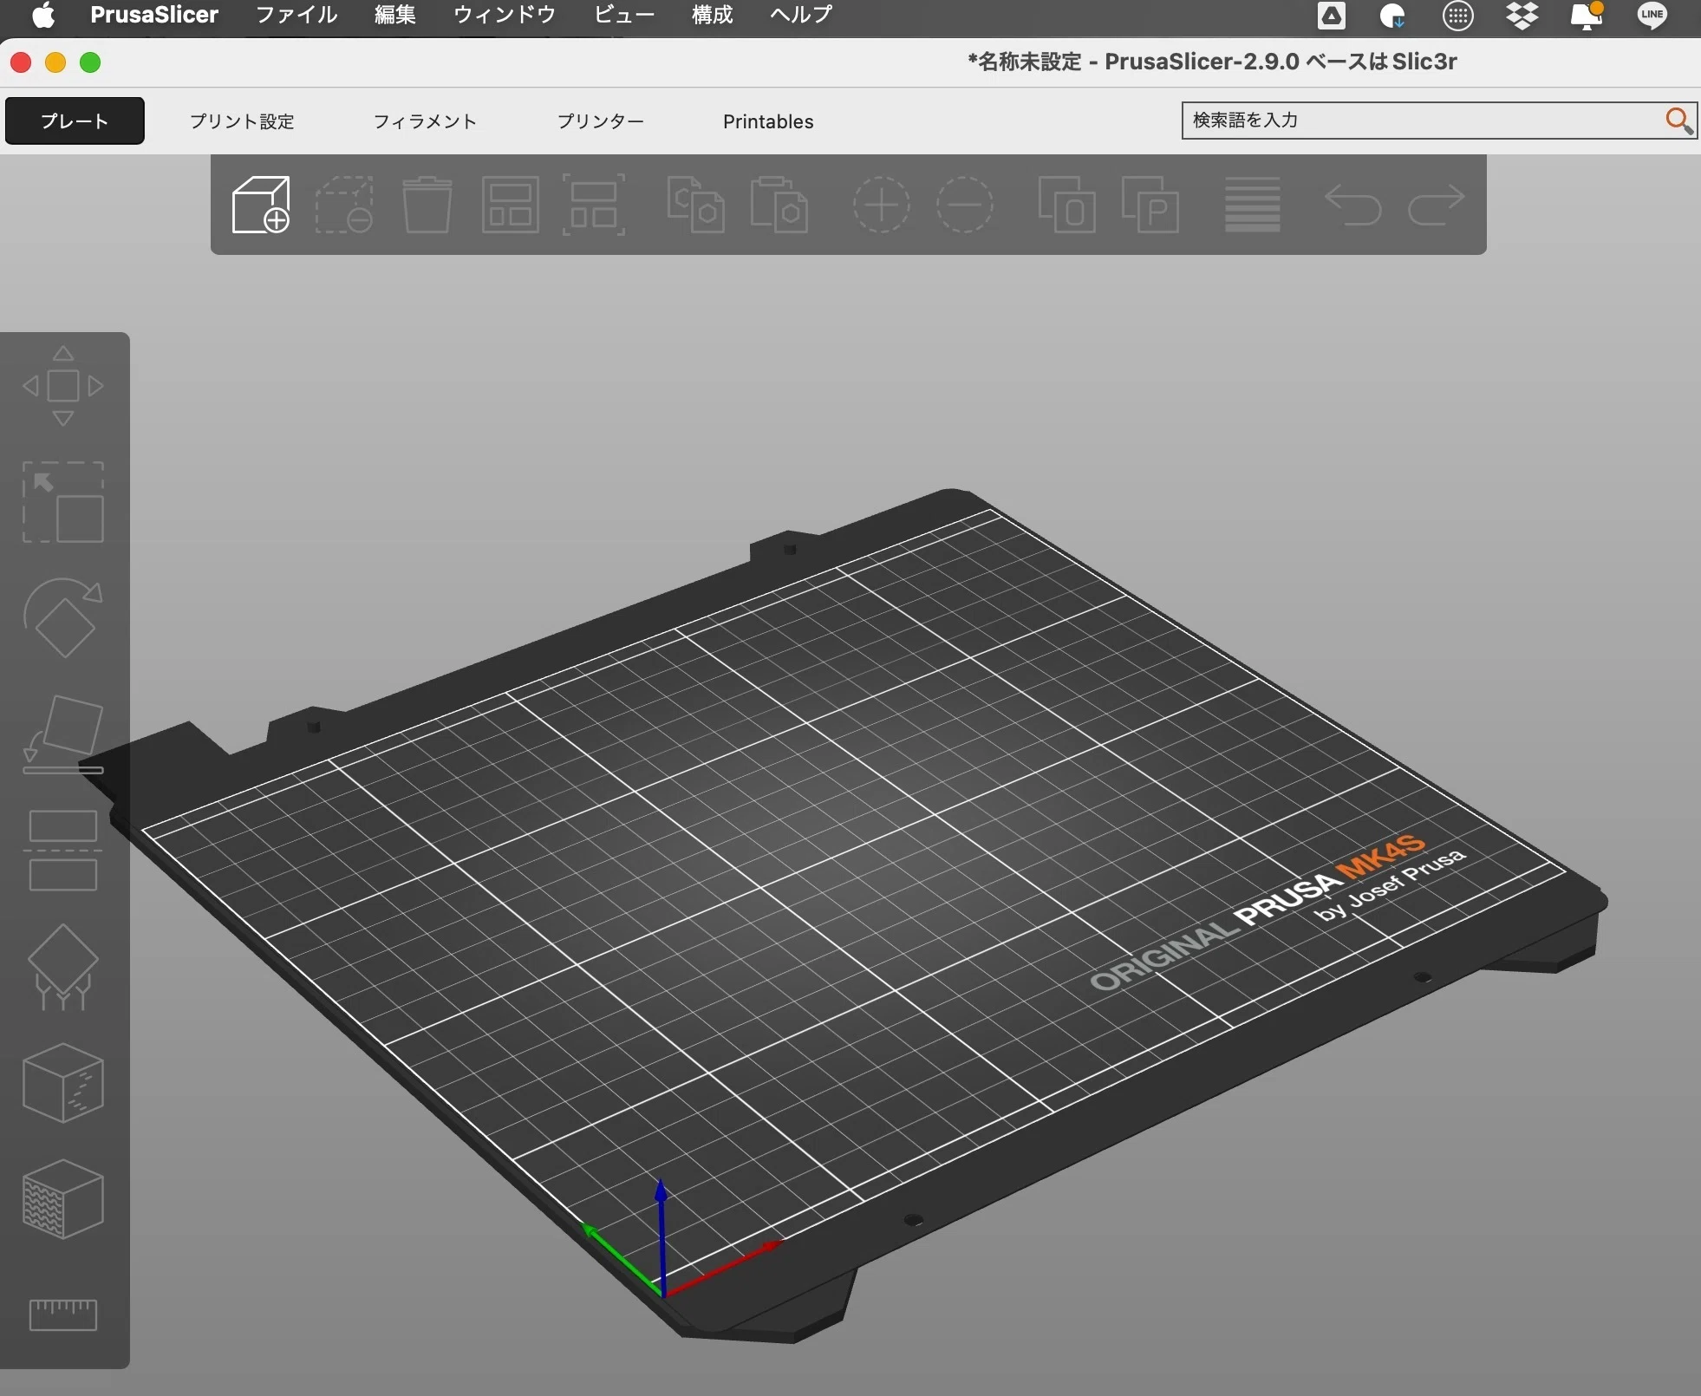1701x1396 pixels.
Task: Click the orange search magnifier icon
Action: tap(1679, 121)
